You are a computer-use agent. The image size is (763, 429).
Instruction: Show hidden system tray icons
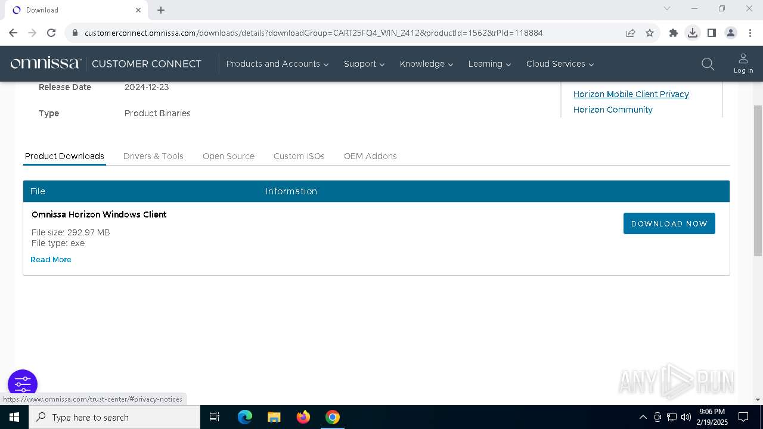643,417
